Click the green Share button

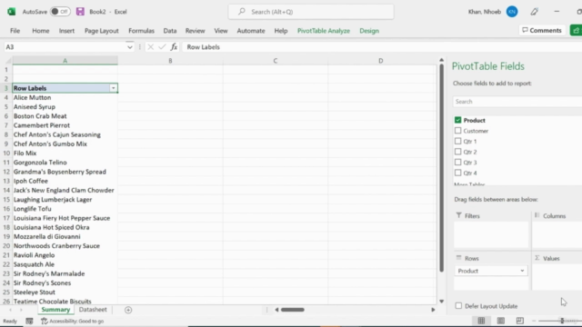576,30
